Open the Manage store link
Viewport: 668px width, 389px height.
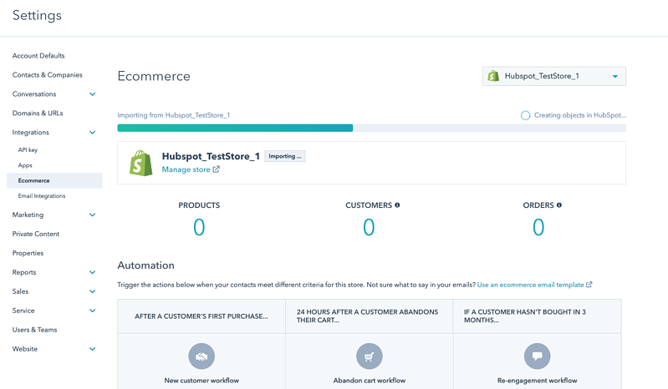click(x=186, y=169)
